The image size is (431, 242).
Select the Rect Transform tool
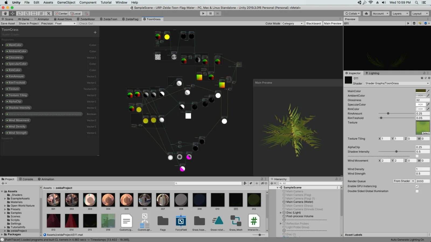(34, 13)
